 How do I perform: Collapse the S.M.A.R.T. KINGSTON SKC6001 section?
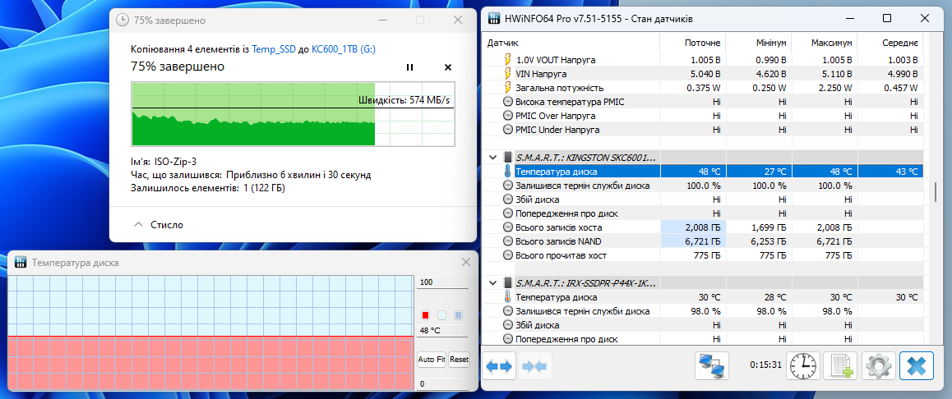pyautogui.click(x=492, y=157)
